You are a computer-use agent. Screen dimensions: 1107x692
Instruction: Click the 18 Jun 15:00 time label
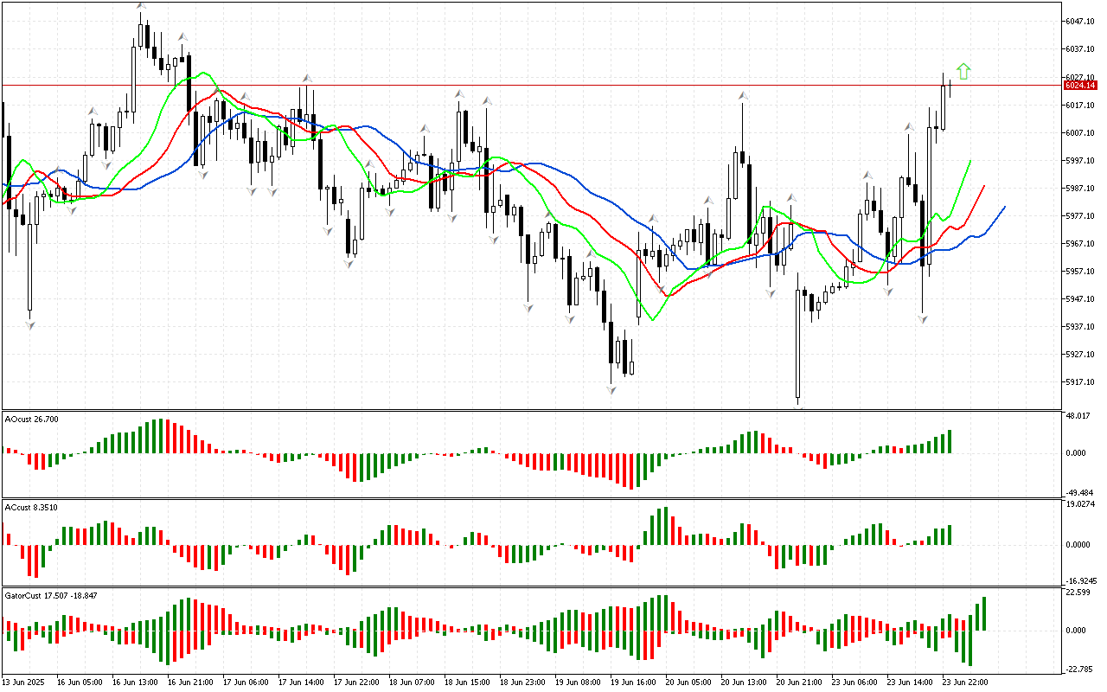tap(466, 682)
